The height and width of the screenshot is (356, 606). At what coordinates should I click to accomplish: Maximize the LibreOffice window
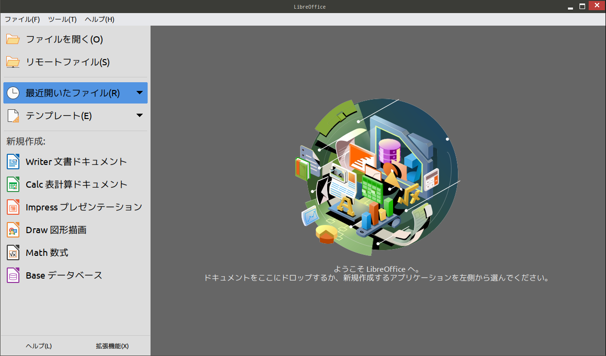582,7
